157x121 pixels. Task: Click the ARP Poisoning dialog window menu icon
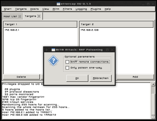point(46,50)
